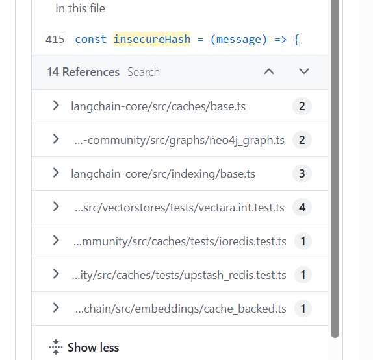373x360 pixels.
Task: Go to next reference with down chevron
Action: (303, 71)
